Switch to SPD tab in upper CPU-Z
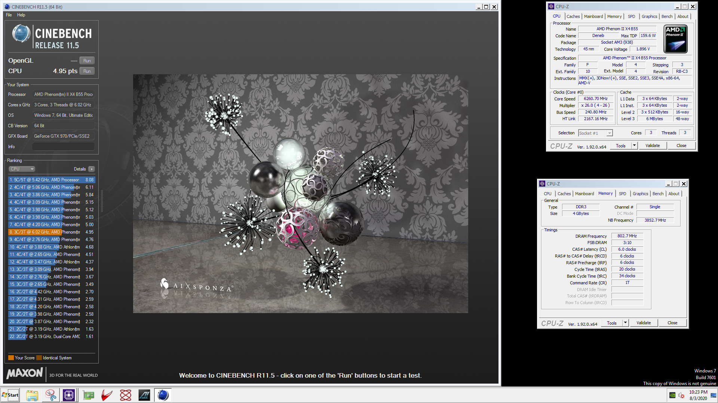 tap(631, 16)
